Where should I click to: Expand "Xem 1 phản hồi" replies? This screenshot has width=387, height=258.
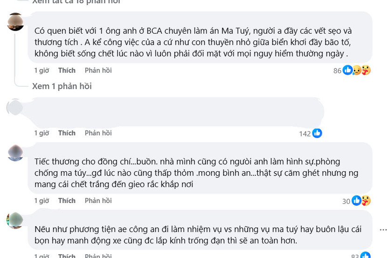(x=62, y=86)
